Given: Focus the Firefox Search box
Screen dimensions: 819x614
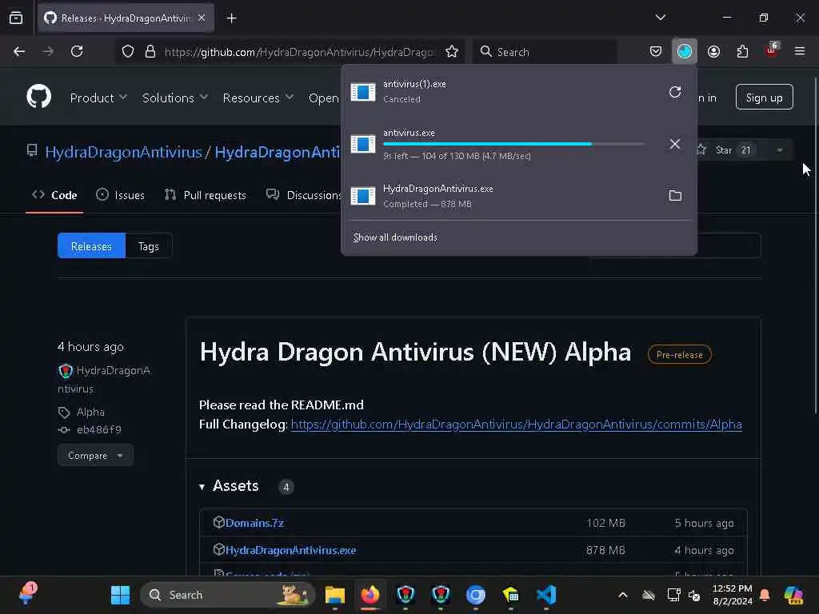Looking at the screenshot, I should (545, 52).
